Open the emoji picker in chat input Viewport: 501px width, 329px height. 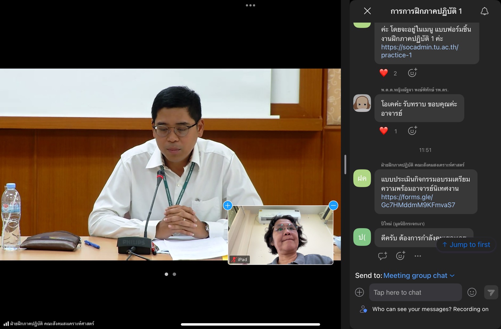pyautogui.click(x=472, y=292)
